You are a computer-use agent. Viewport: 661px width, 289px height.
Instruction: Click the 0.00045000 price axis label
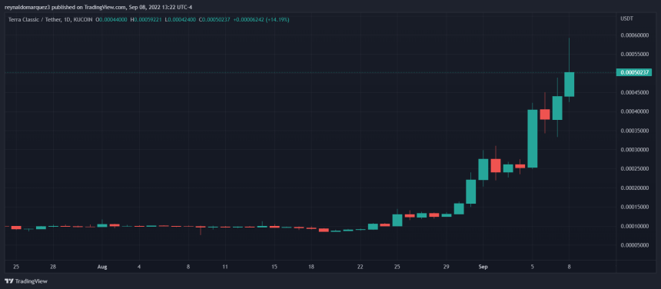634,93
